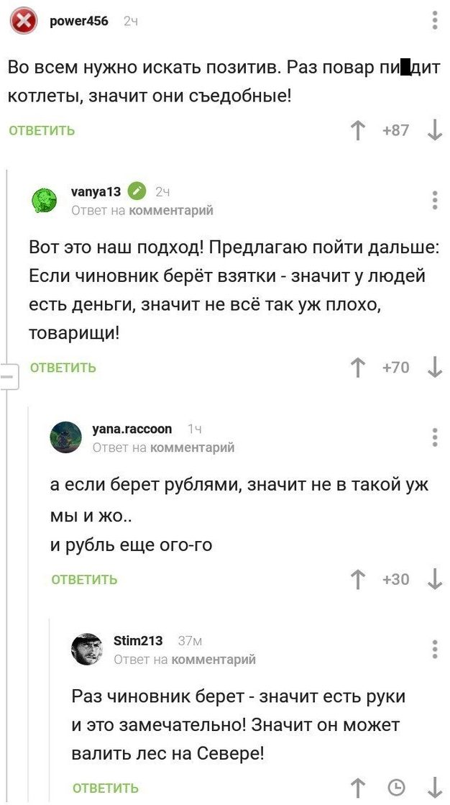Viewport: 450px width, 805px height.
Task: Reply to yana.raccoon's comment
Action: click(84, 579)
